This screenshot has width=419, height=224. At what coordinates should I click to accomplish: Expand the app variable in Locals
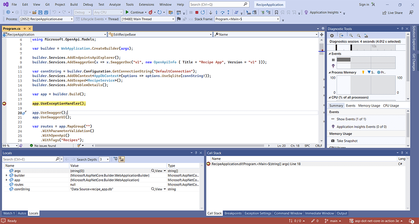point(6,180)
